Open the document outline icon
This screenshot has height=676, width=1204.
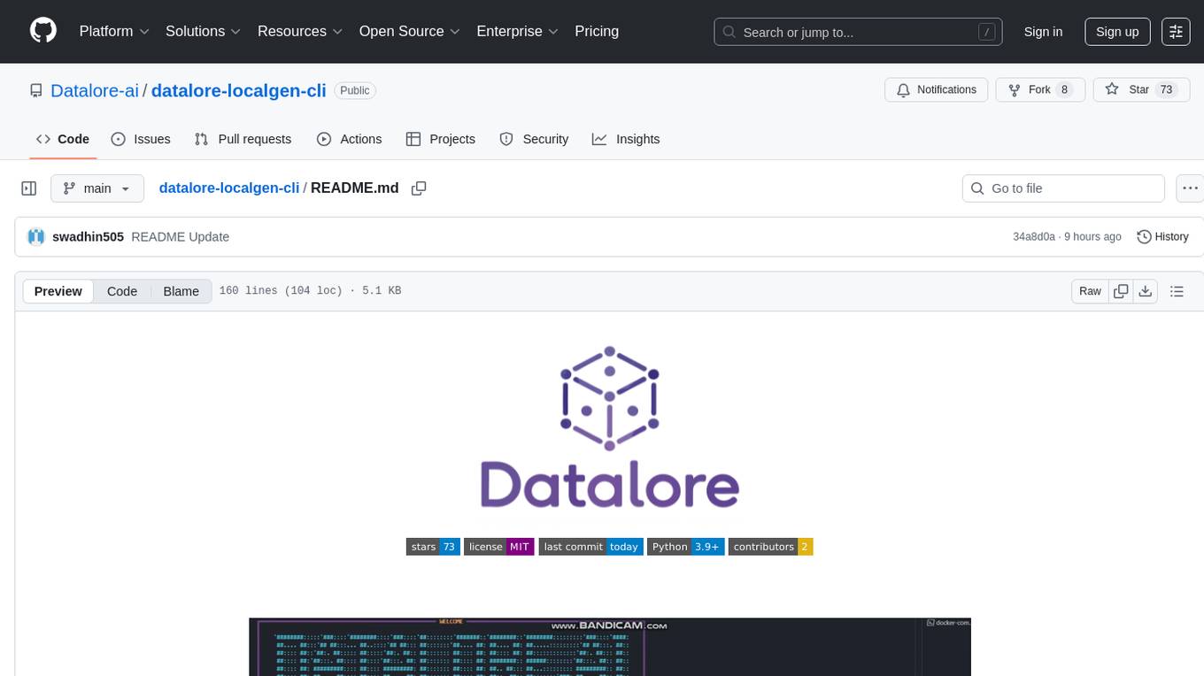(1177, 291)
